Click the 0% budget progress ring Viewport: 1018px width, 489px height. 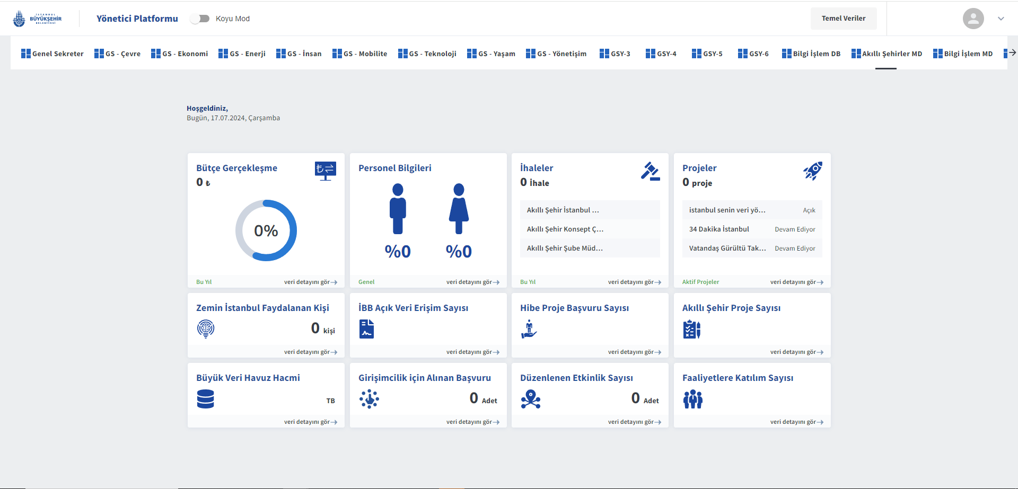point(266,230)
